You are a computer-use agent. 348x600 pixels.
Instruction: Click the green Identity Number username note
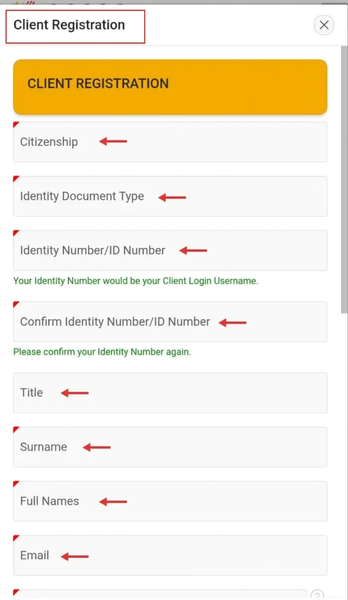[135, 281]
